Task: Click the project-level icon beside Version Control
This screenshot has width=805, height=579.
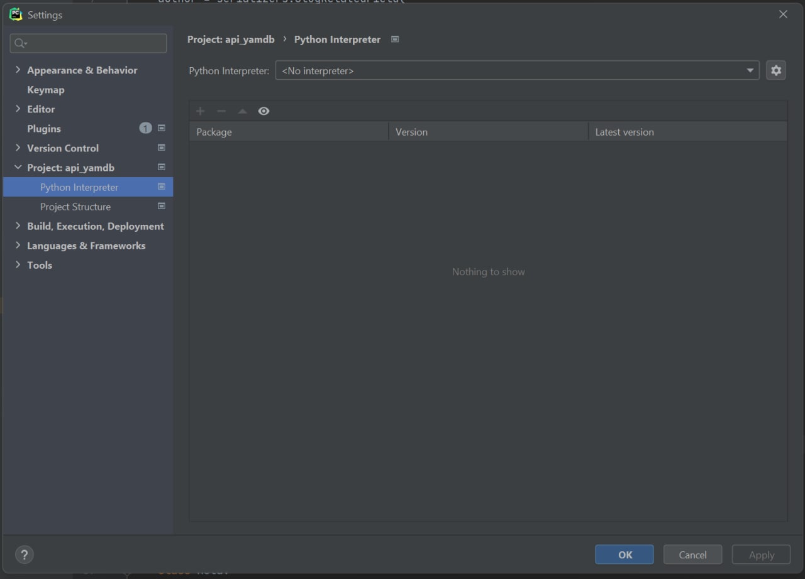Action: click(x=162, y=148)
